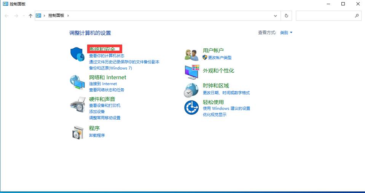Click the 外观和个性化 monitor icon
Viewport: 365px width, 193px height.
192,72
